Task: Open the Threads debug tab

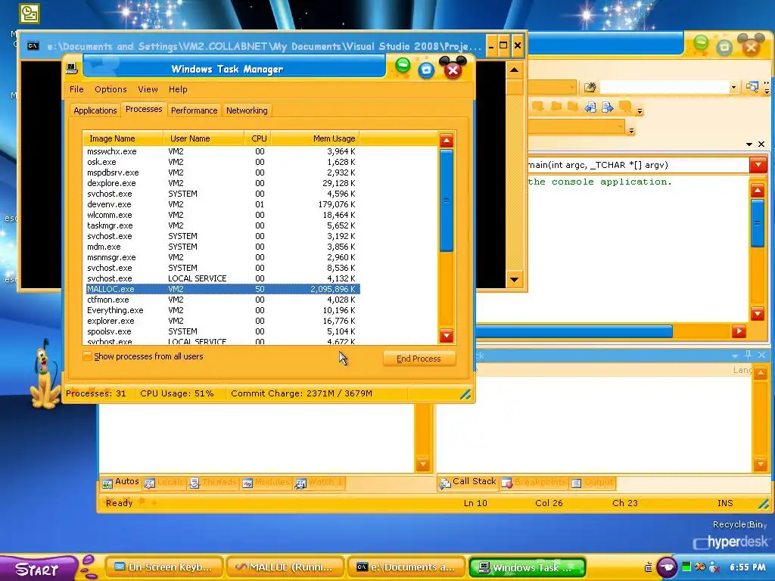Action: click(213, 482)
